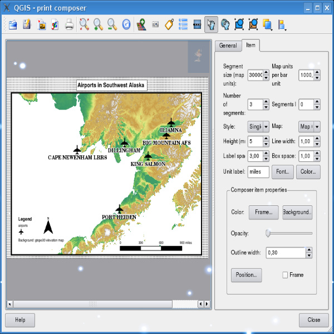Click the Raise selected items icon

click(x=267, y=24)
